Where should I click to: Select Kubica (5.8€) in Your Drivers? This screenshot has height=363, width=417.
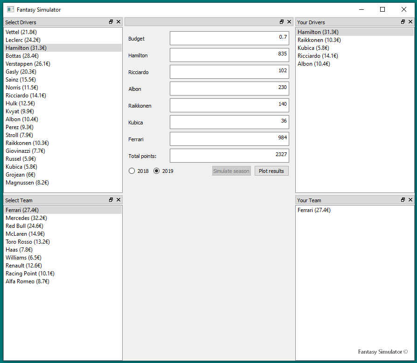click(x=355, y=48)
